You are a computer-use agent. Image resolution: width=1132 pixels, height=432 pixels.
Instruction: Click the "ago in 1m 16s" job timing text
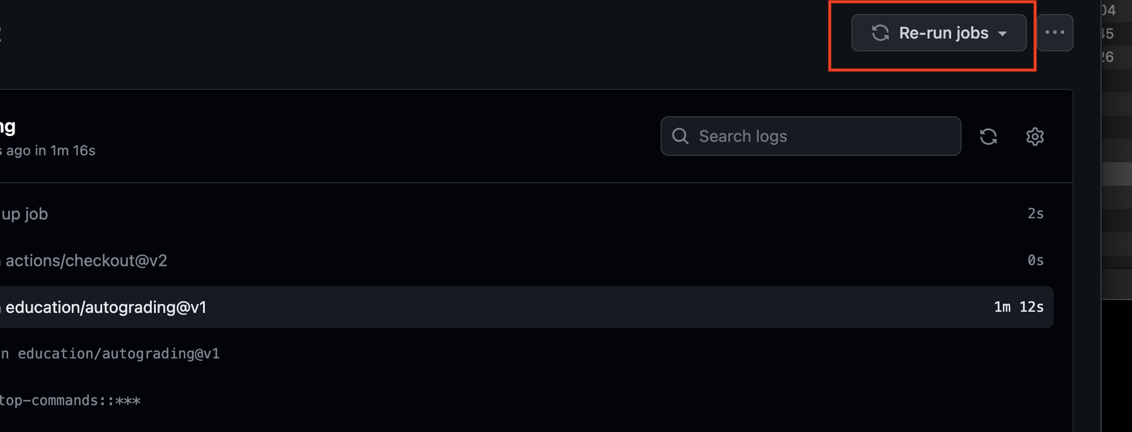point(50,151)
